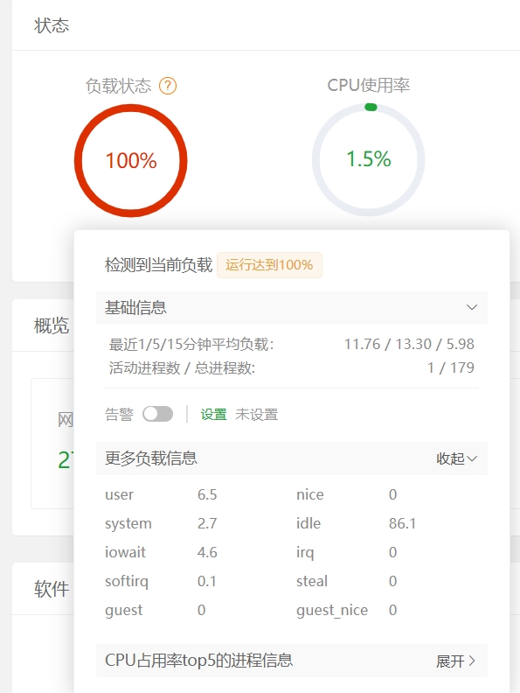The image size is (520, 693).
Task: Click average load values 11.76 / 13.30 / 5.98
Action: point(409,344)
